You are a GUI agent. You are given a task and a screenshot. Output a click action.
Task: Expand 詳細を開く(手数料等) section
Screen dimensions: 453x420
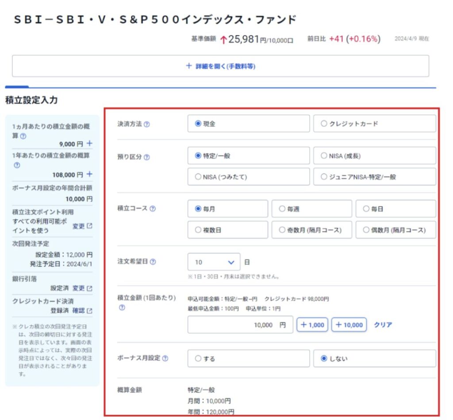(x=220, y=66)
